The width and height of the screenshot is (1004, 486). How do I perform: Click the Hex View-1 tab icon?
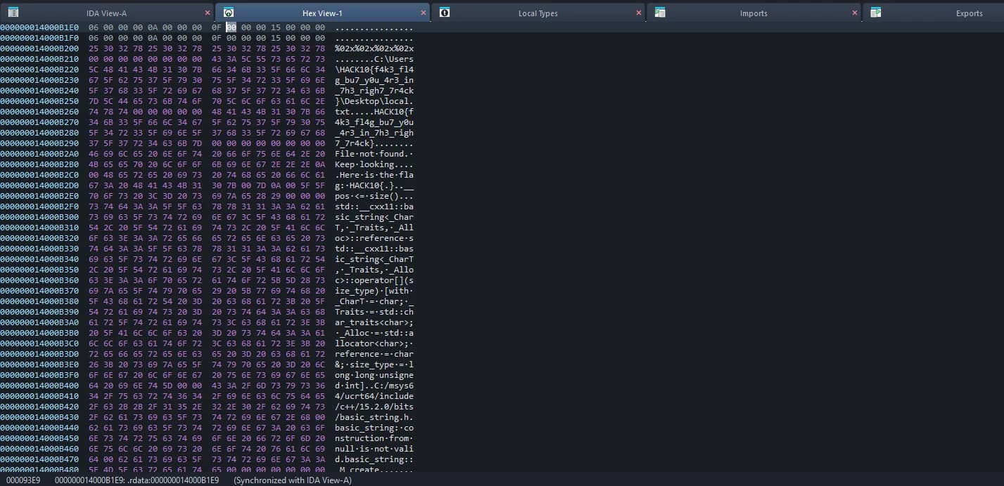pos(229,13)
